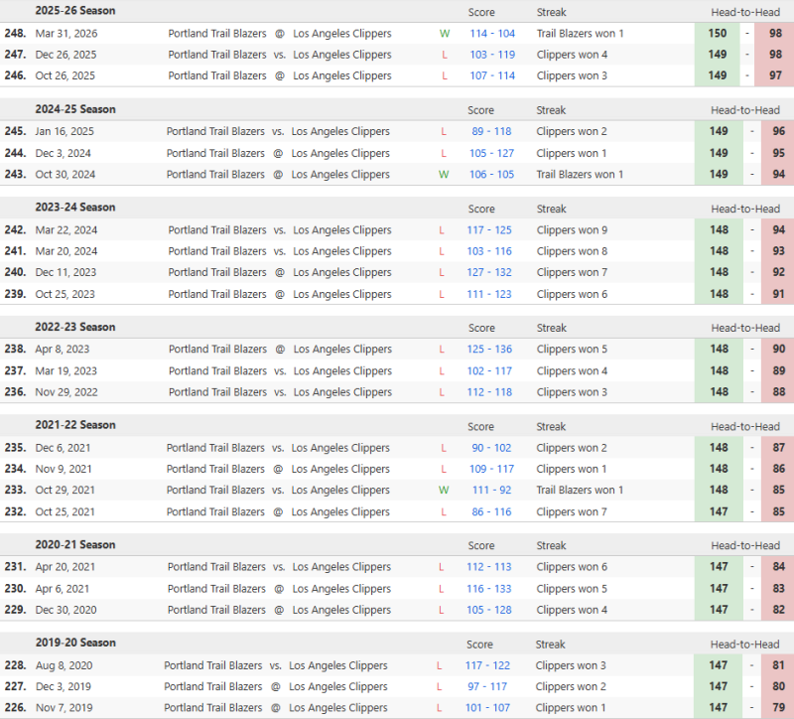
Task: Open the 89 - 118 score link
Action: pyautogui.click(x=491, y=132)
